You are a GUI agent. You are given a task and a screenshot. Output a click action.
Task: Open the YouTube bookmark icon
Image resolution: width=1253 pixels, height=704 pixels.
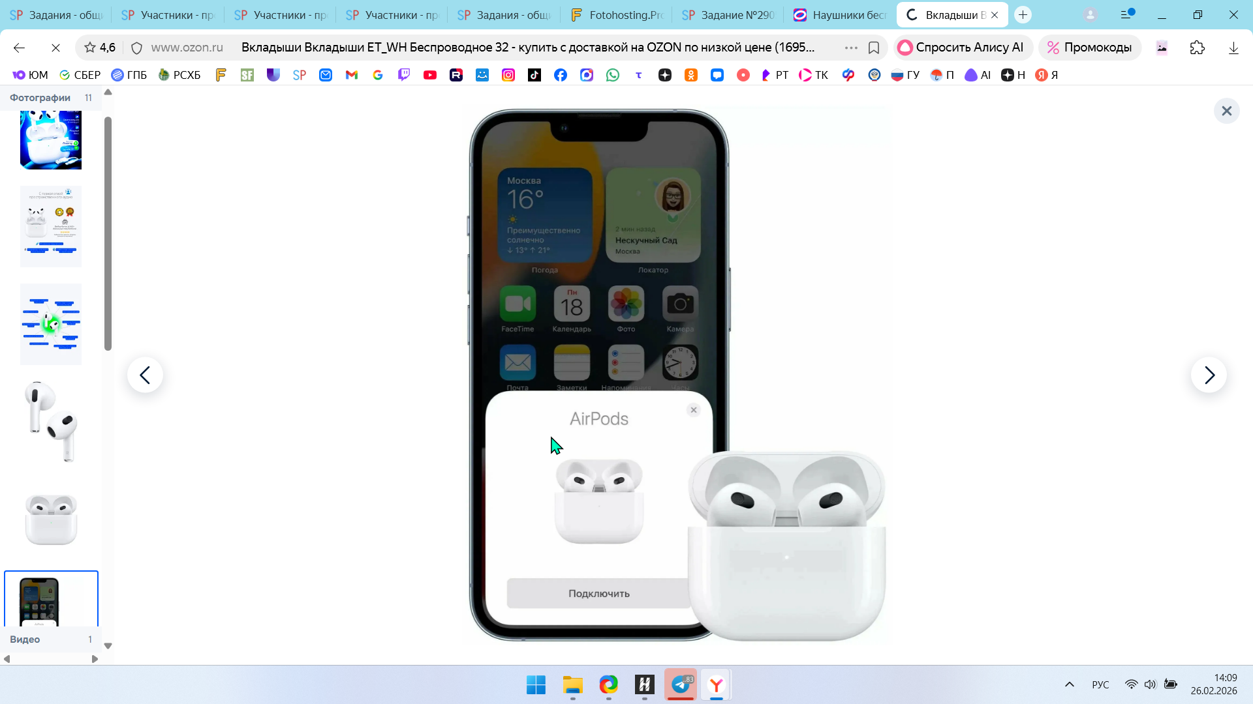[x=430, y=75]
